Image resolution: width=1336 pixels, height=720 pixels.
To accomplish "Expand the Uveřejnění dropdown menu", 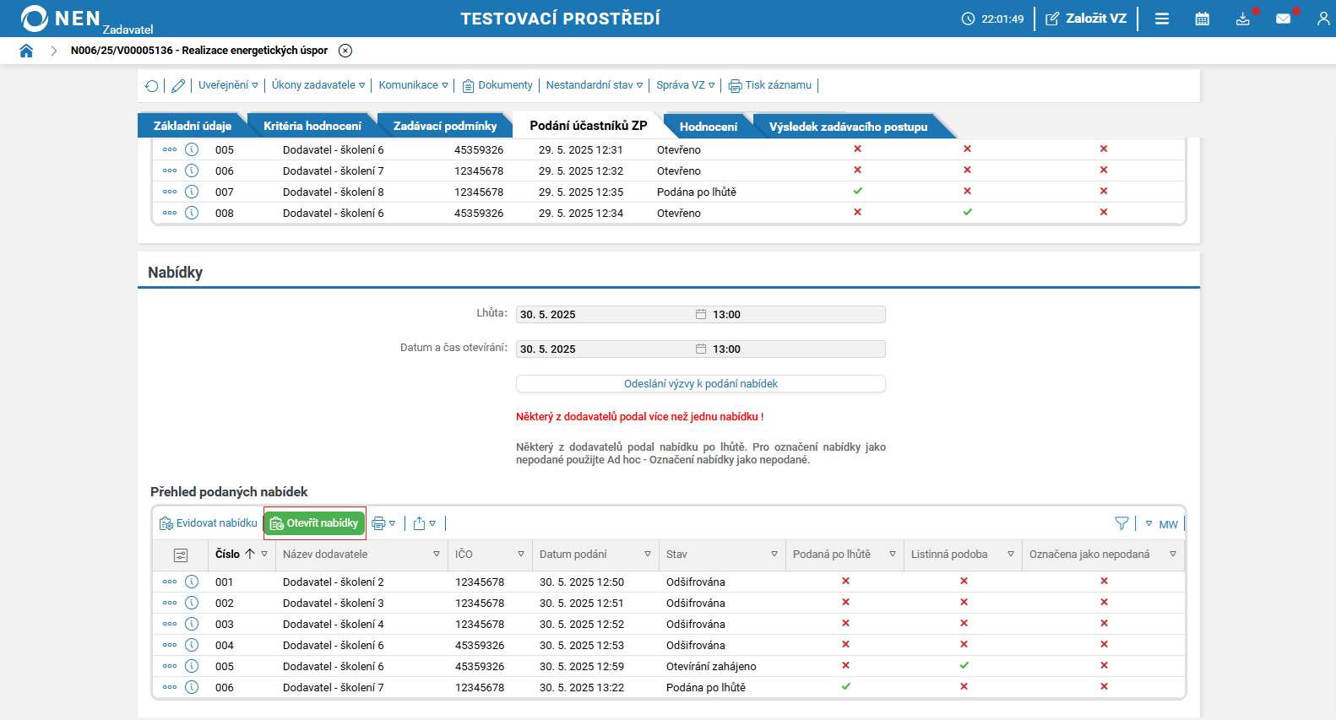I will (x=228, y=85).
